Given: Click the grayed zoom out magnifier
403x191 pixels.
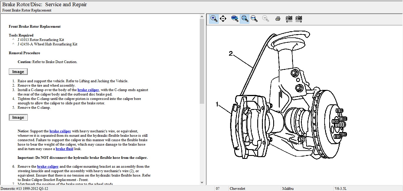Looking at the screenshot, I should point(266,19).
